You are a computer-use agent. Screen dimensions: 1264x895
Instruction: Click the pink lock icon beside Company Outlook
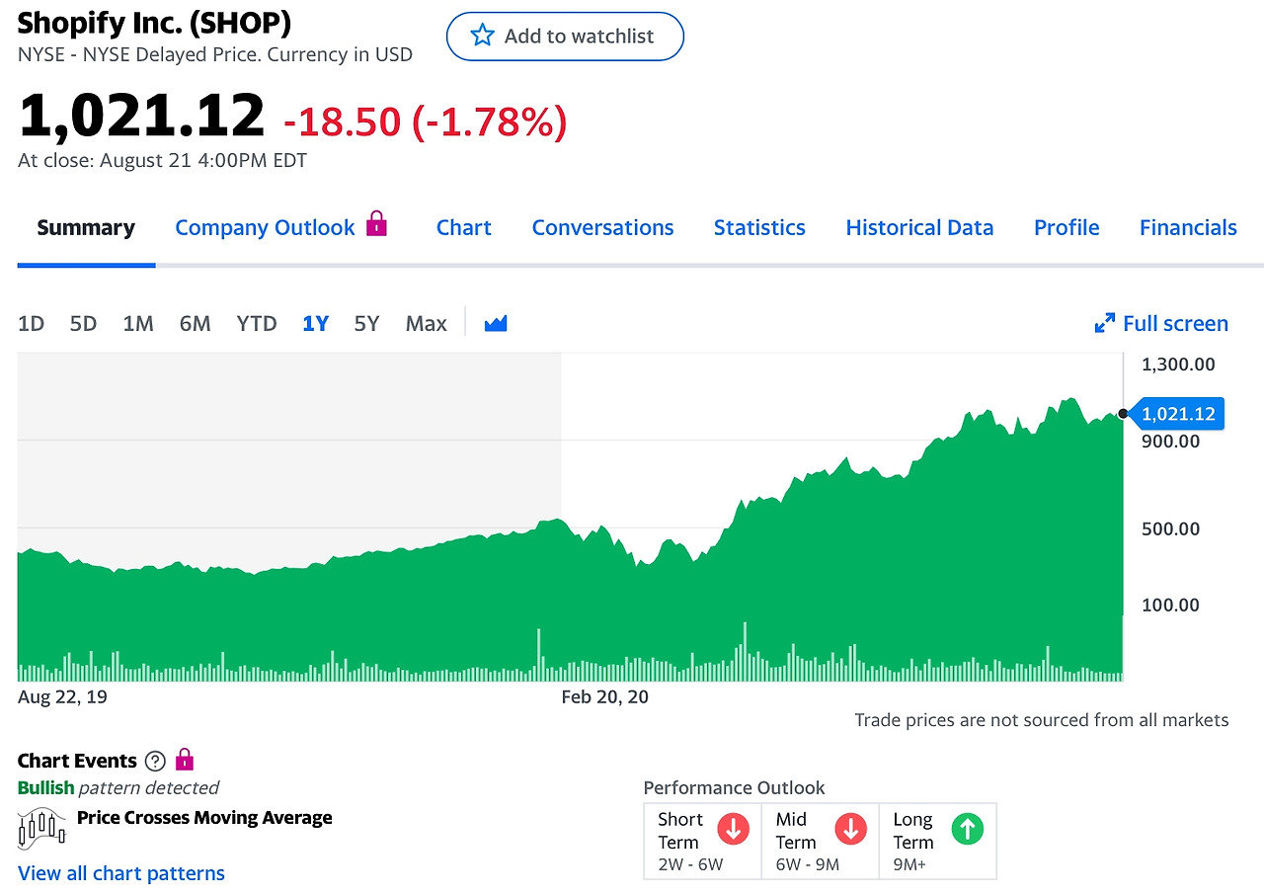point(376,223)
